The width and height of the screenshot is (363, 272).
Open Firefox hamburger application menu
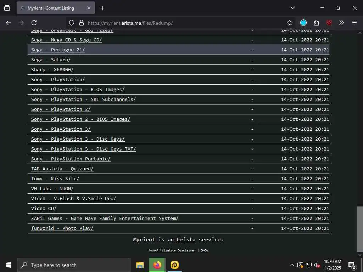354,23
